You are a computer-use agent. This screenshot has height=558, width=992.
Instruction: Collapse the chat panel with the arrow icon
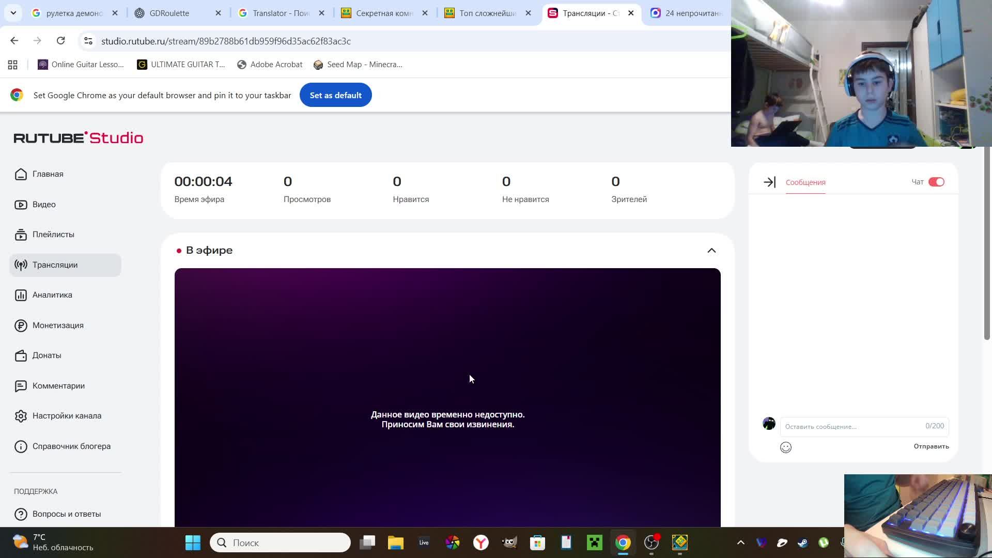click(x=769, y=182)
